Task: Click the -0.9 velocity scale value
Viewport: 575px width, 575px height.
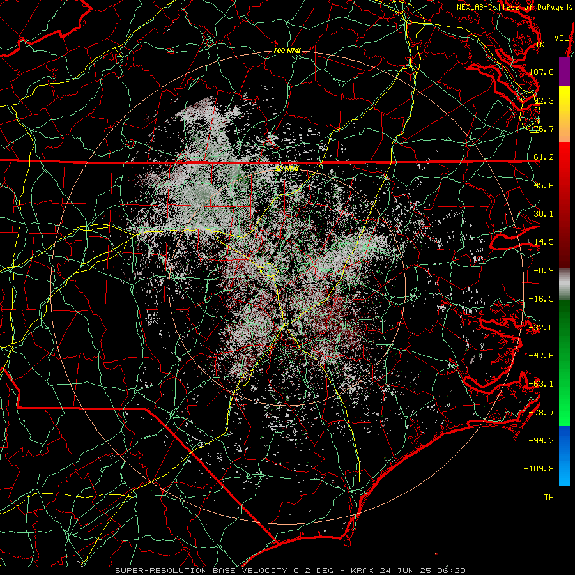Action: 544,271
